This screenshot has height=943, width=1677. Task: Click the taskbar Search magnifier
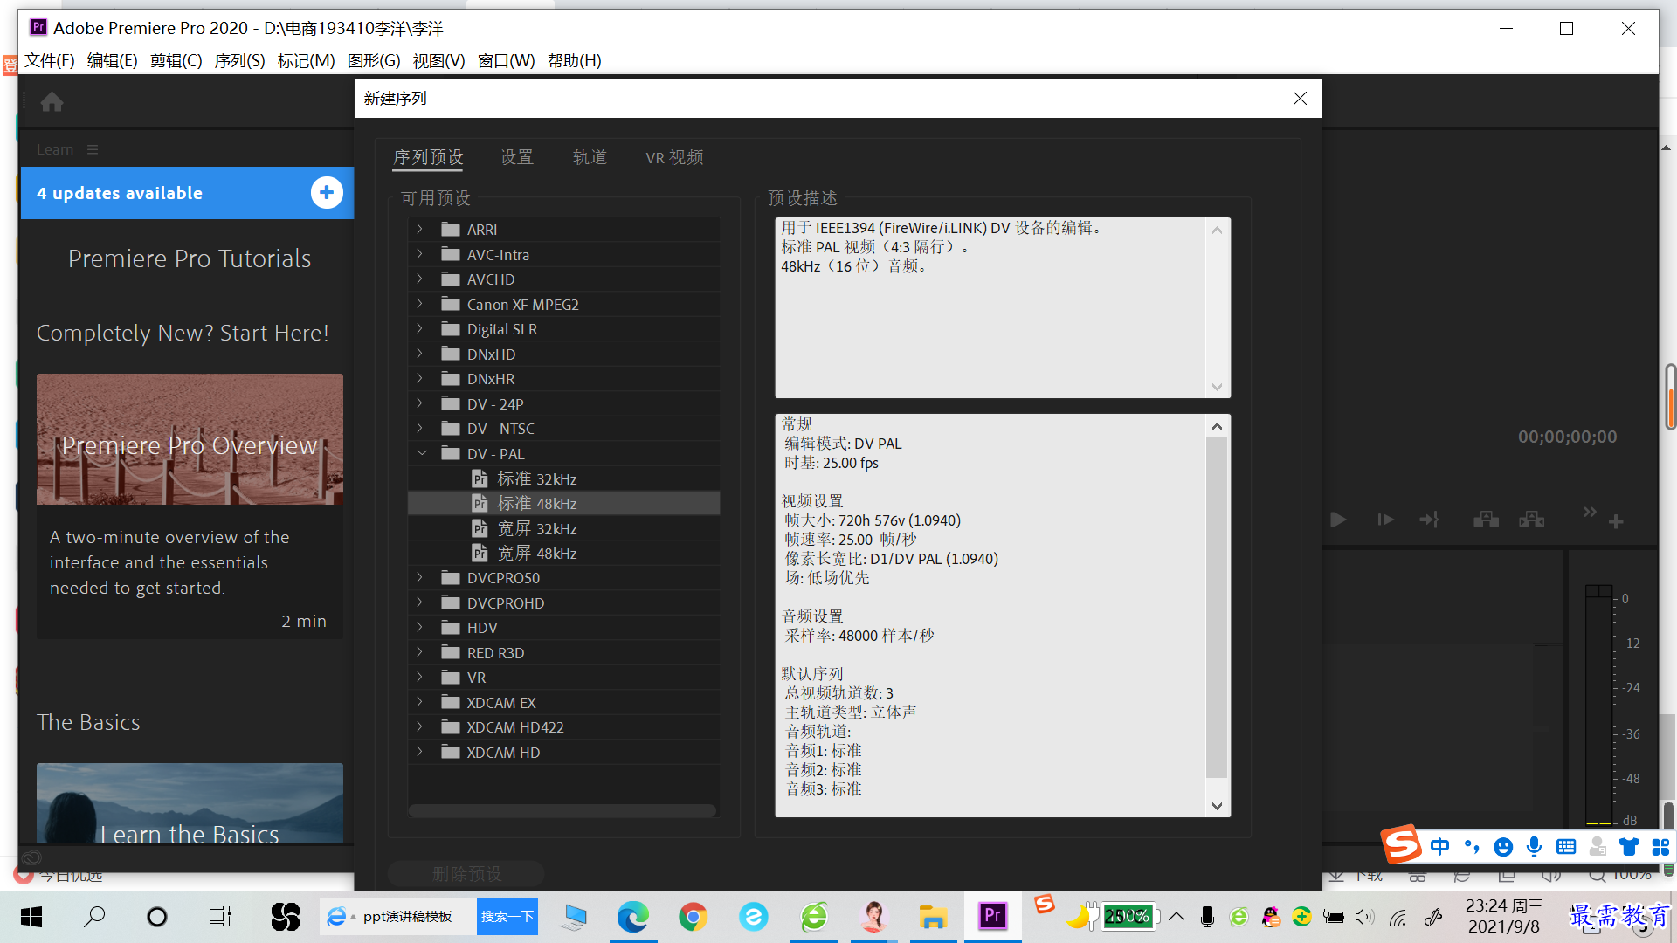tap(94, 917)
